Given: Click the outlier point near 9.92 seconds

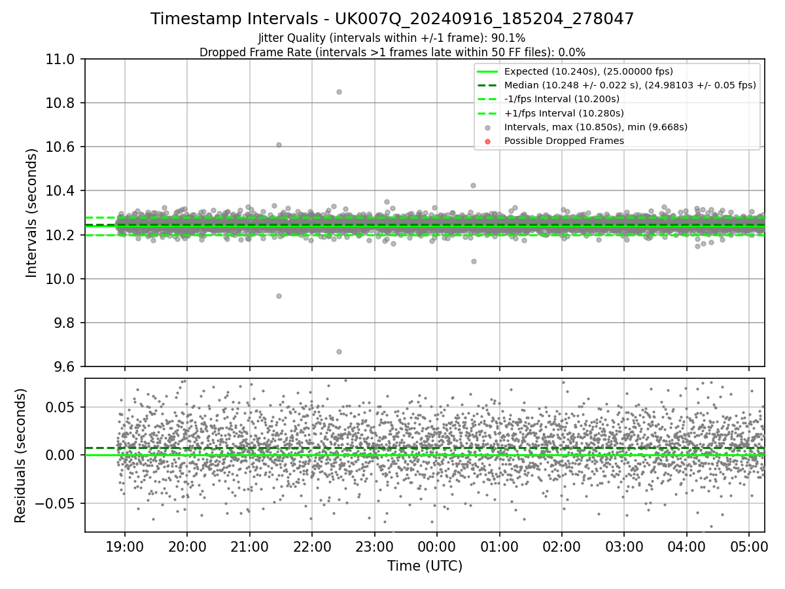Looking at the screenshot, I should tap(279, 296).
